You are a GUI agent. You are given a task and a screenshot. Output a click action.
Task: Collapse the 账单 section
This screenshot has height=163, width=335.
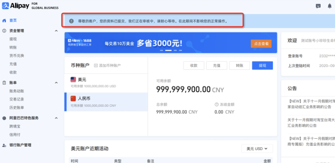[56, 83]
